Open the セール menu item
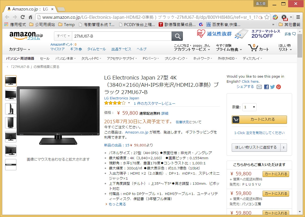The image size is (305, 217). point(45,59)
